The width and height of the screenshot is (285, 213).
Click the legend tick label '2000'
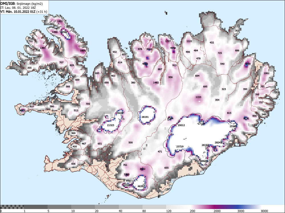(217, 211)
